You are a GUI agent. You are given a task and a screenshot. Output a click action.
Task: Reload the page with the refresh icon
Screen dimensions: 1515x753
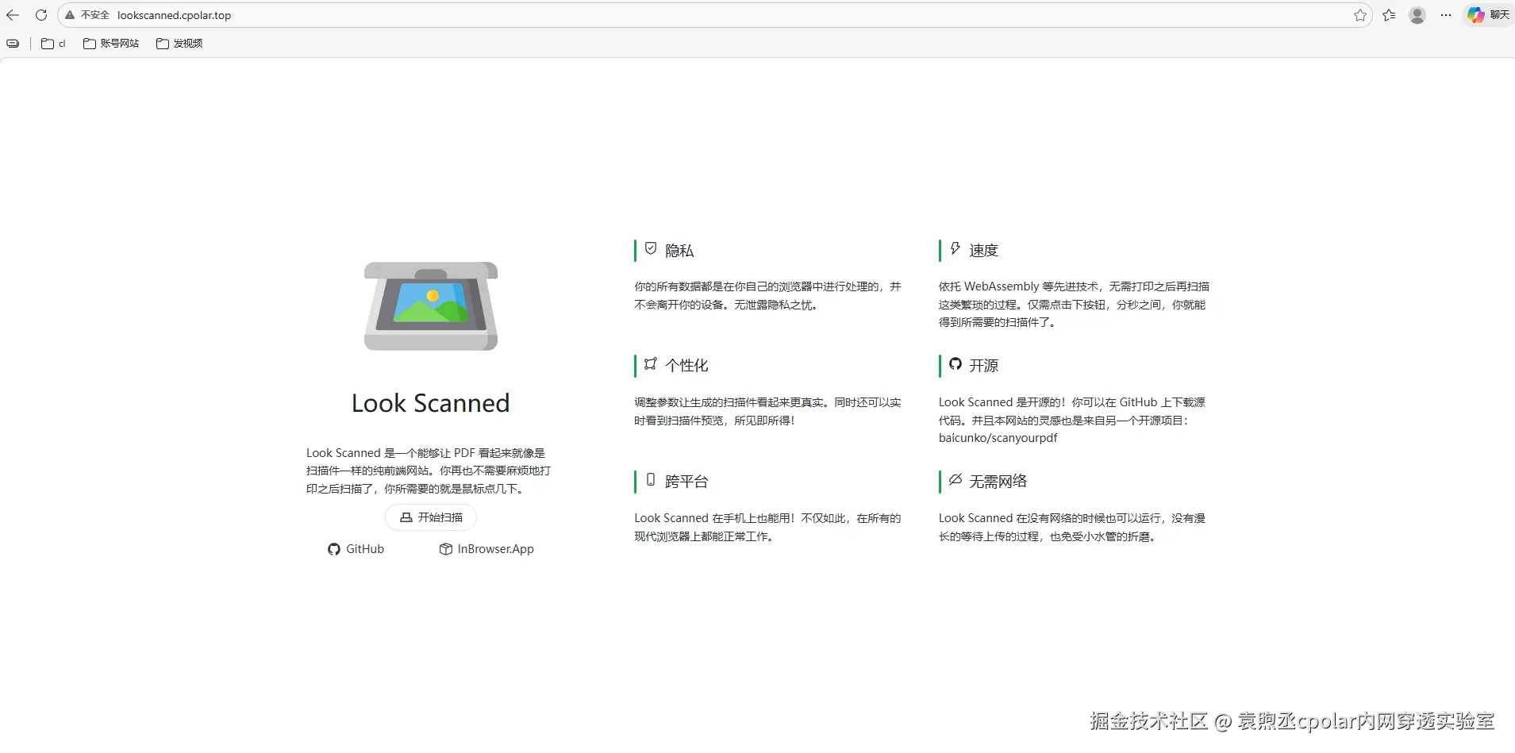(x=41, y=15)
